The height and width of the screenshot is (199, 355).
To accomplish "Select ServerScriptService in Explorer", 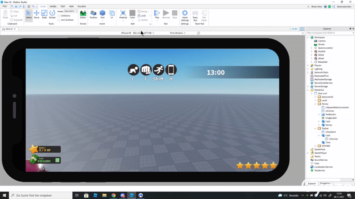I will point(323,83).
